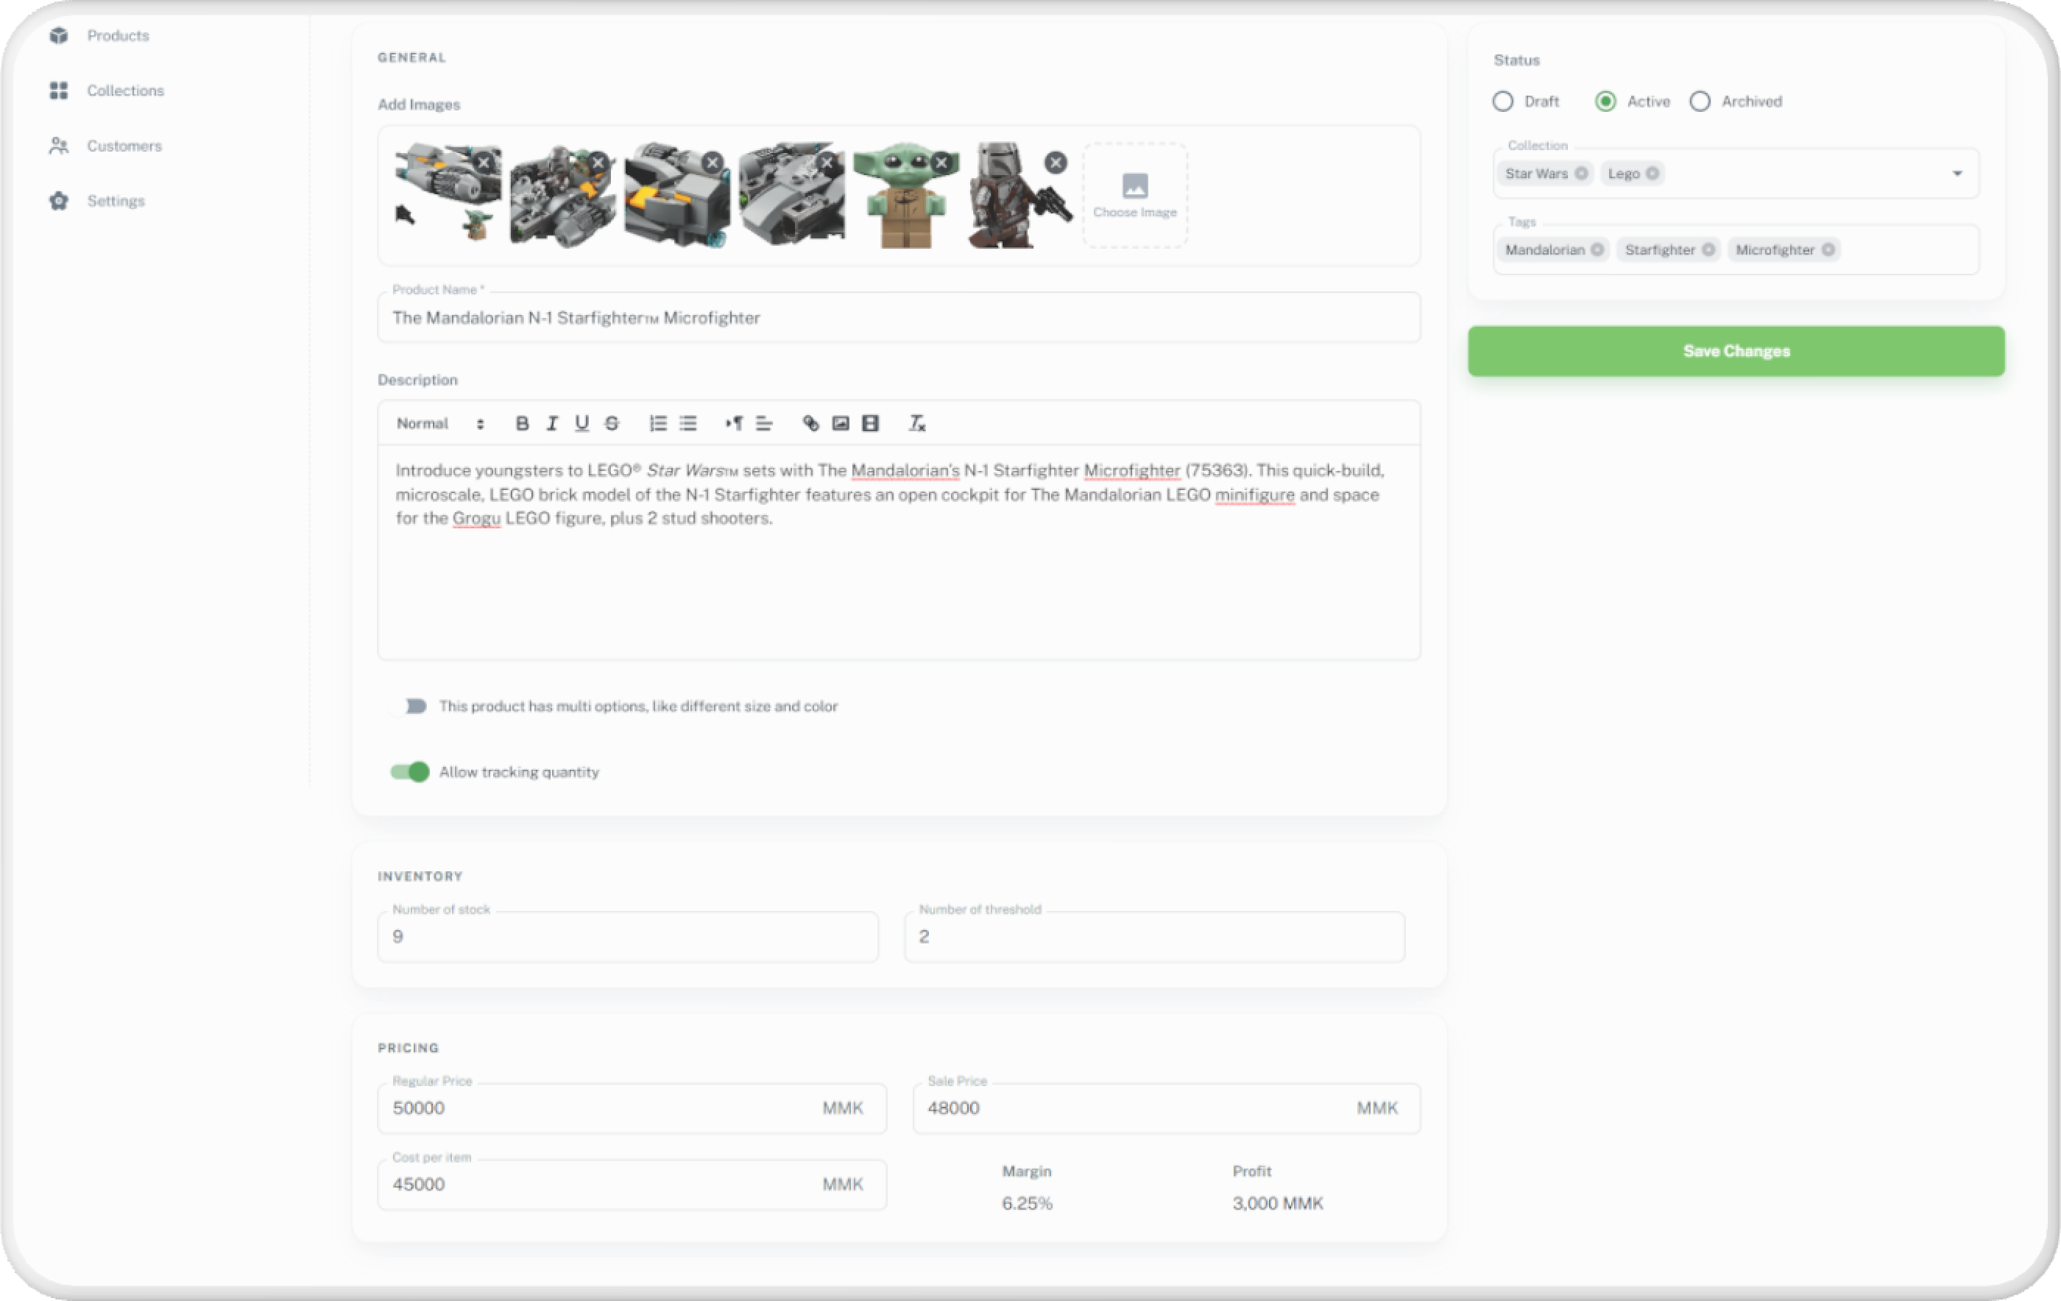
Task: Open the text alignment option
Action: tap(764, 423)
